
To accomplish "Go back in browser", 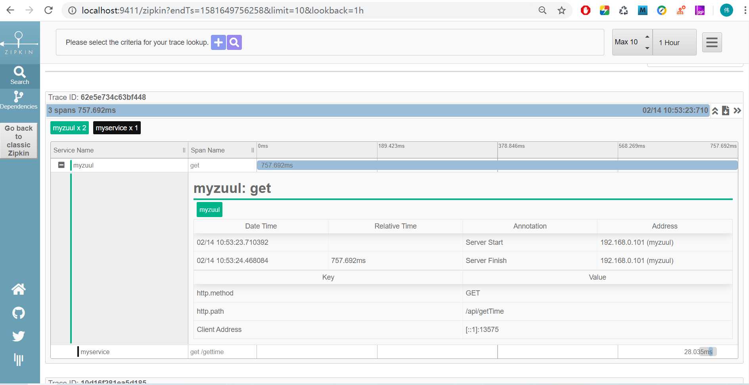I will 10,10.
